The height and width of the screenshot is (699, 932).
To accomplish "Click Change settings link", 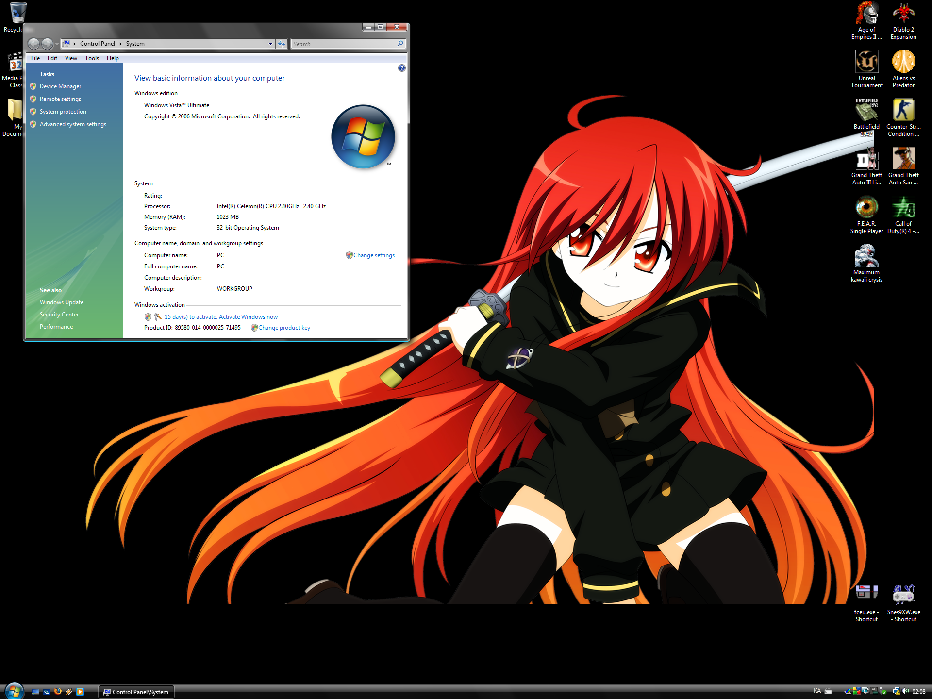I will tap(373, 255).
